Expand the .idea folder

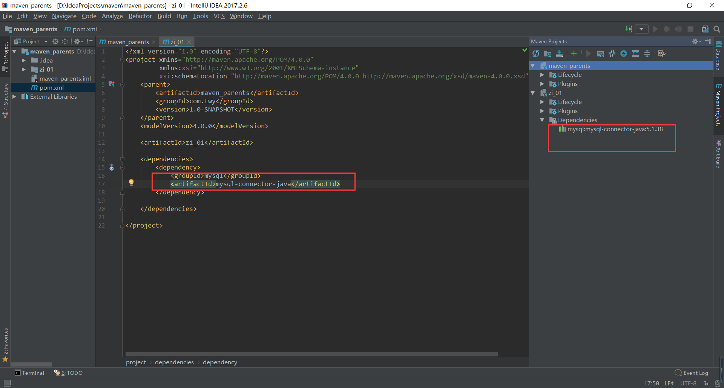point(23,60)
